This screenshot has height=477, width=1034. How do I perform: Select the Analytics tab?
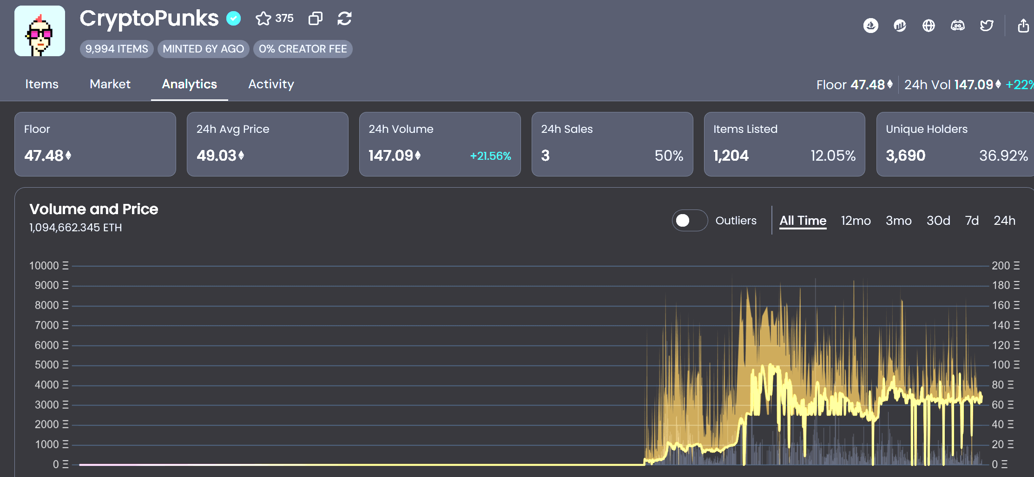coord(190,84)
